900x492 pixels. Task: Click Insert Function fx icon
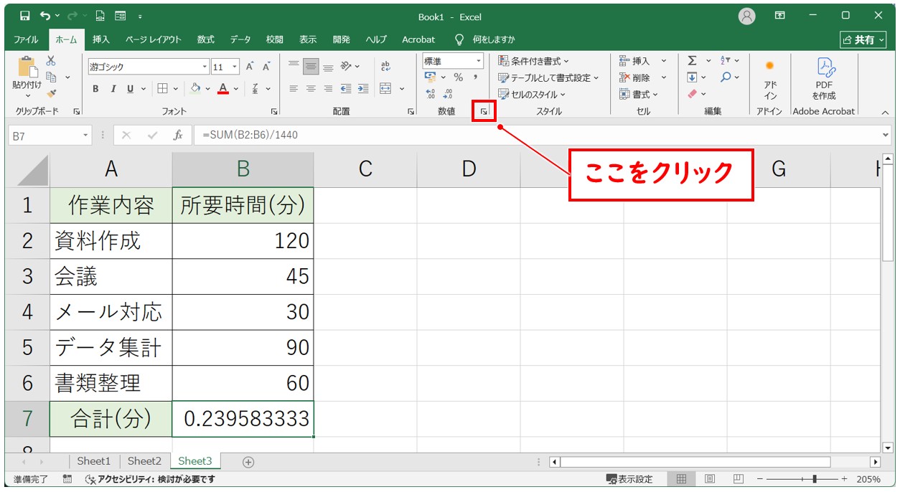click(x=178, y=135)
